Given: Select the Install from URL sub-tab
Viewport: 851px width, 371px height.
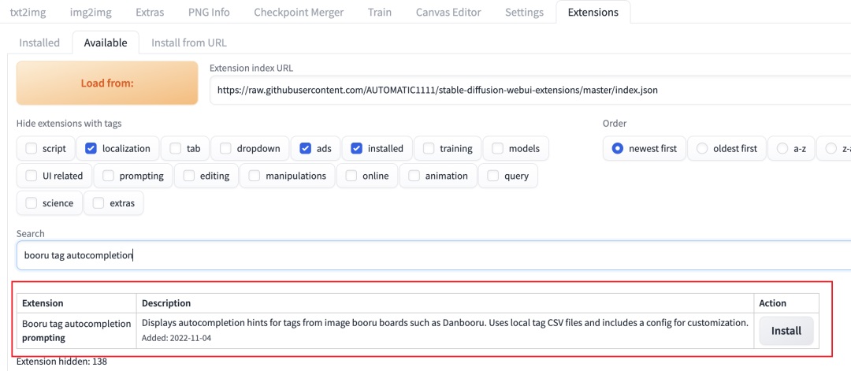Looking at the screenshot, I should point(188,43).
